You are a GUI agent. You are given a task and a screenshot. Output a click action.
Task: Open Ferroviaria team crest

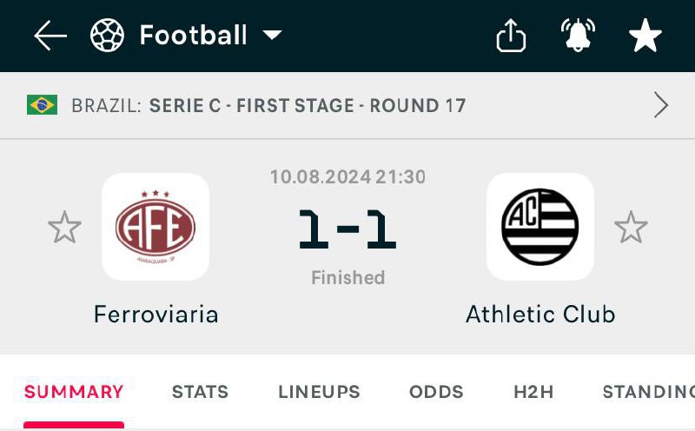(156, 227)
